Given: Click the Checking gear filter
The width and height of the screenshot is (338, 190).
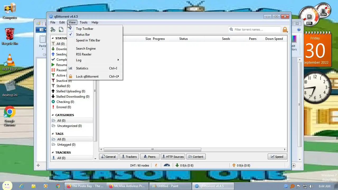Looking at the screenshot, I should 53,102.
